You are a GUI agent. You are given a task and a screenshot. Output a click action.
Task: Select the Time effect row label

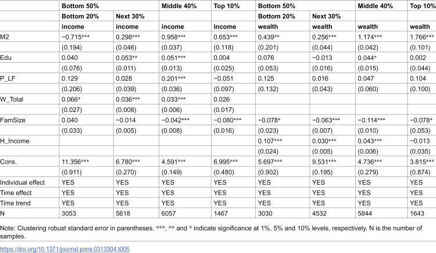16,193
